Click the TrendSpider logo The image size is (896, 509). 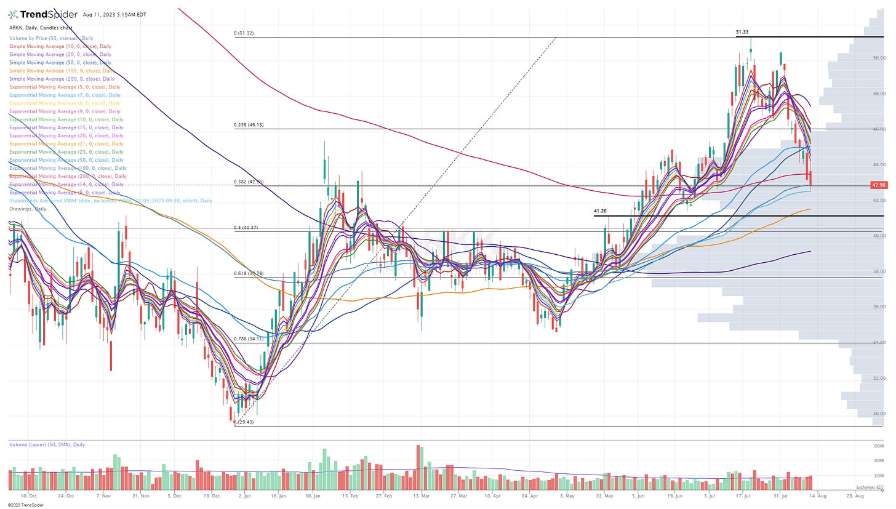click(44, 14)
